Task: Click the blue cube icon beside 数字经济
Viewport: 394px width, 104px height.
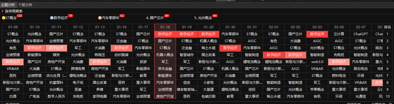Action: 52,18
